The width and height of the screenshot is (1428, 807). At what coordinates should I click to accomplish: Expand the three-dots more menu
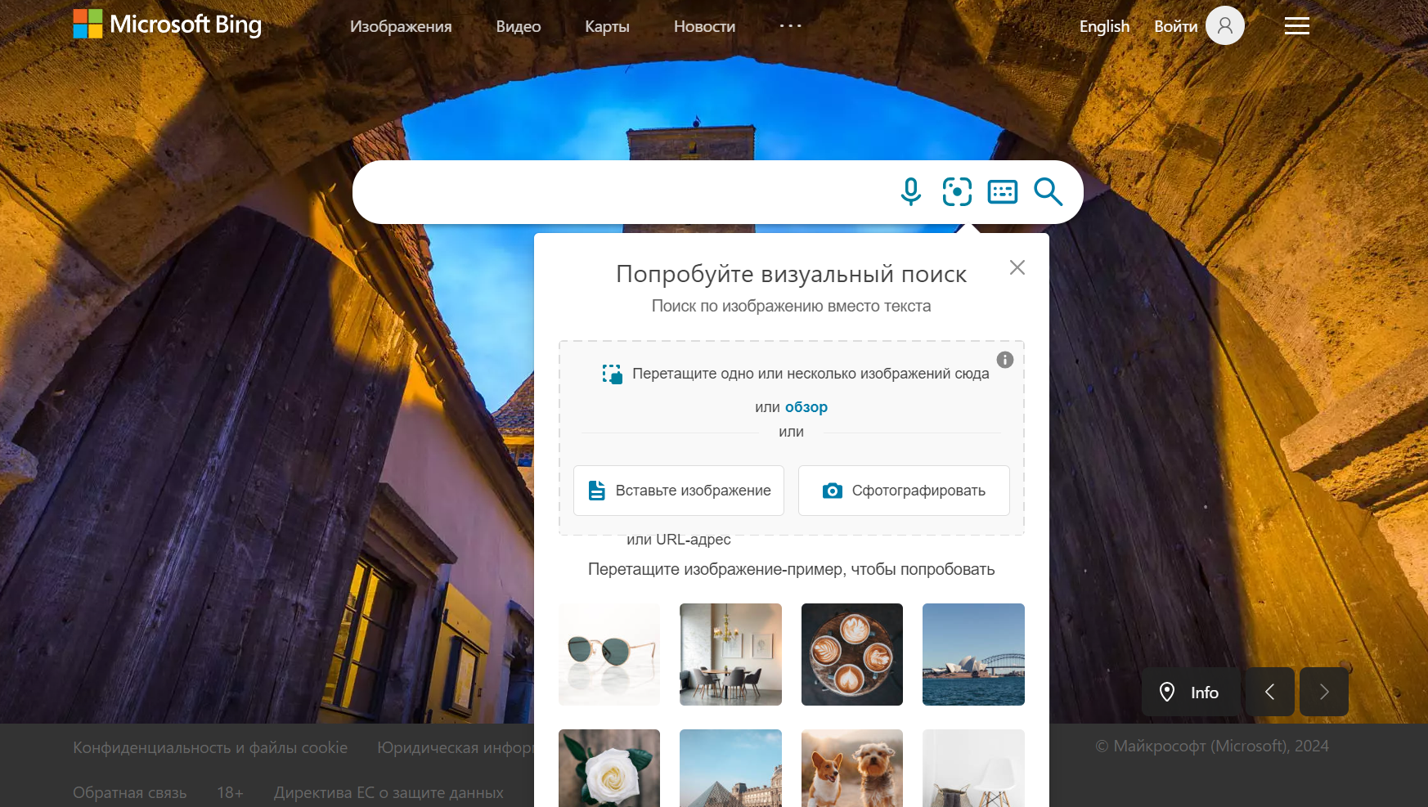click(791, 26)
